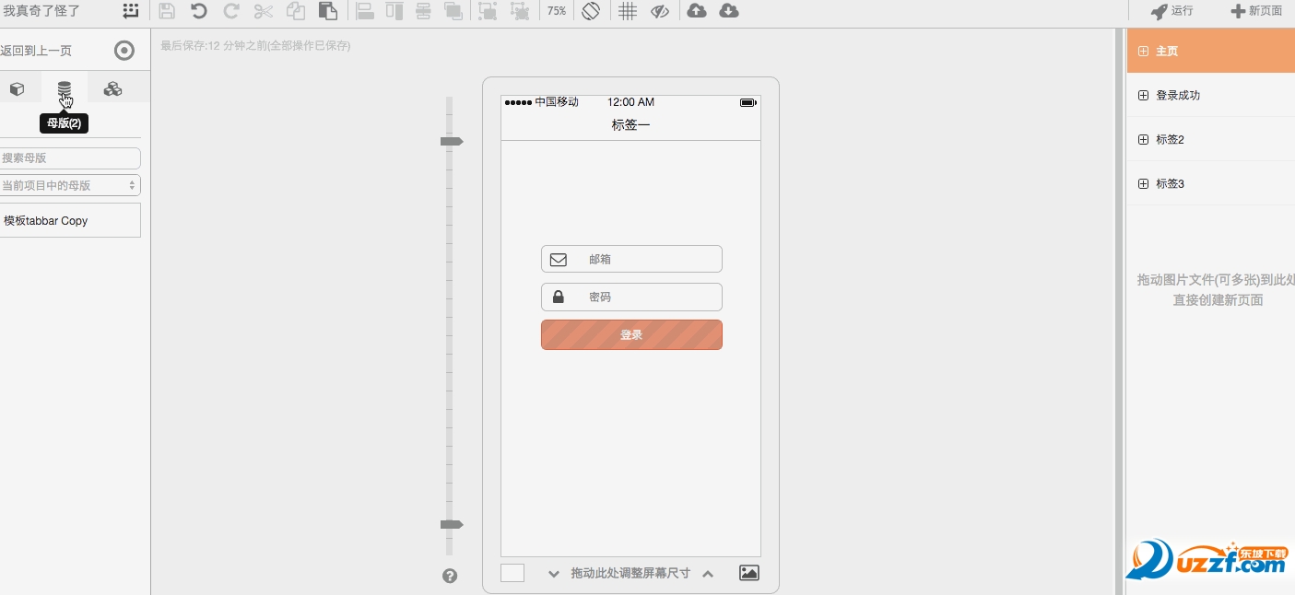The width and height of the screenshot is (1295, 595).
Task: Click 拖动此处调整屏幕尺寸 label
Action: point(630,573)
